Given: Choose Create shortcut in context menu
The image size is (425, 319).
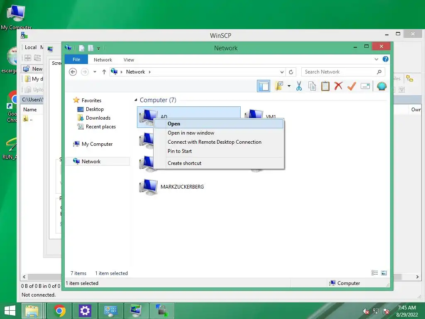Looking at the screenshot, I should click(x=219, y=163).
